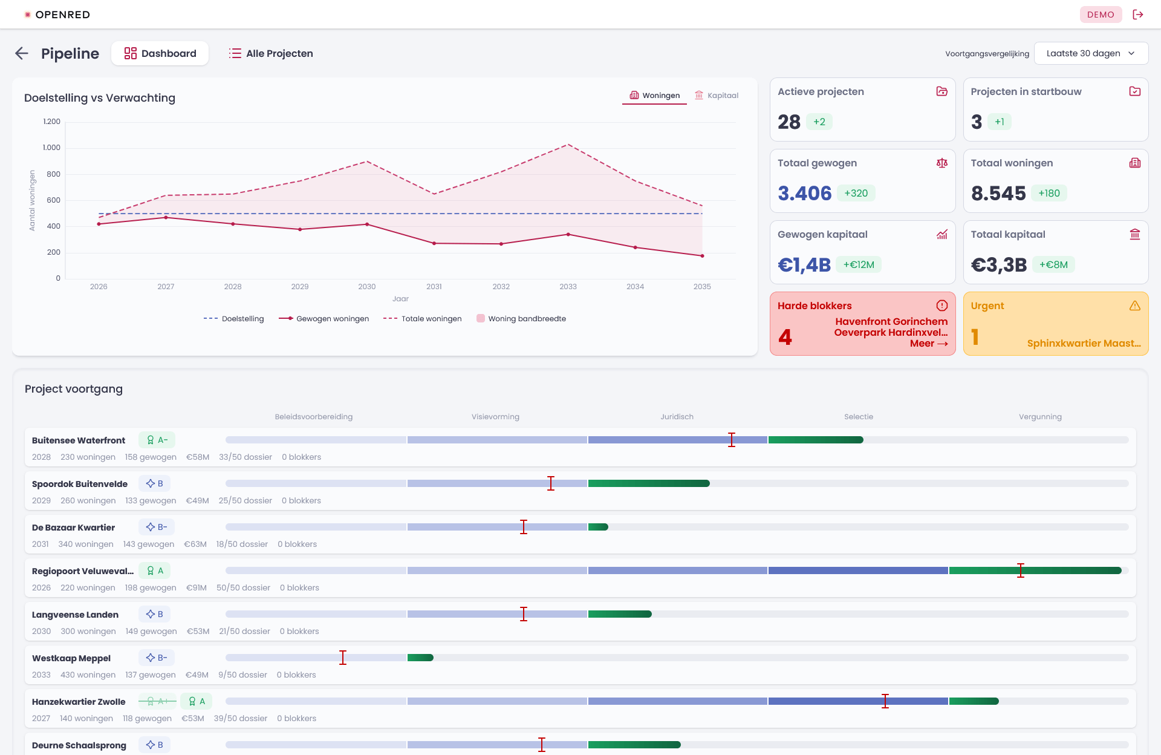Click the back arrow beside Pipeline
Image resolution: width=1161 pixels, height=755 pixels.
pyautogui.click(x=22, y=53)
